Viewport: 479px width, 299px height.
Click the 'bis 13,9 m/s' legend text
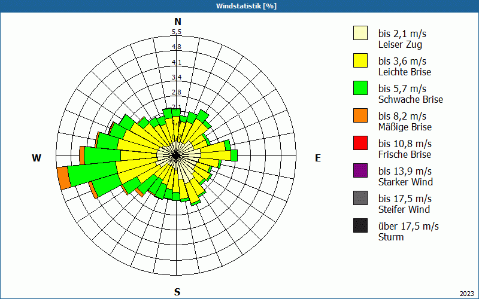(x=405, y=171)
